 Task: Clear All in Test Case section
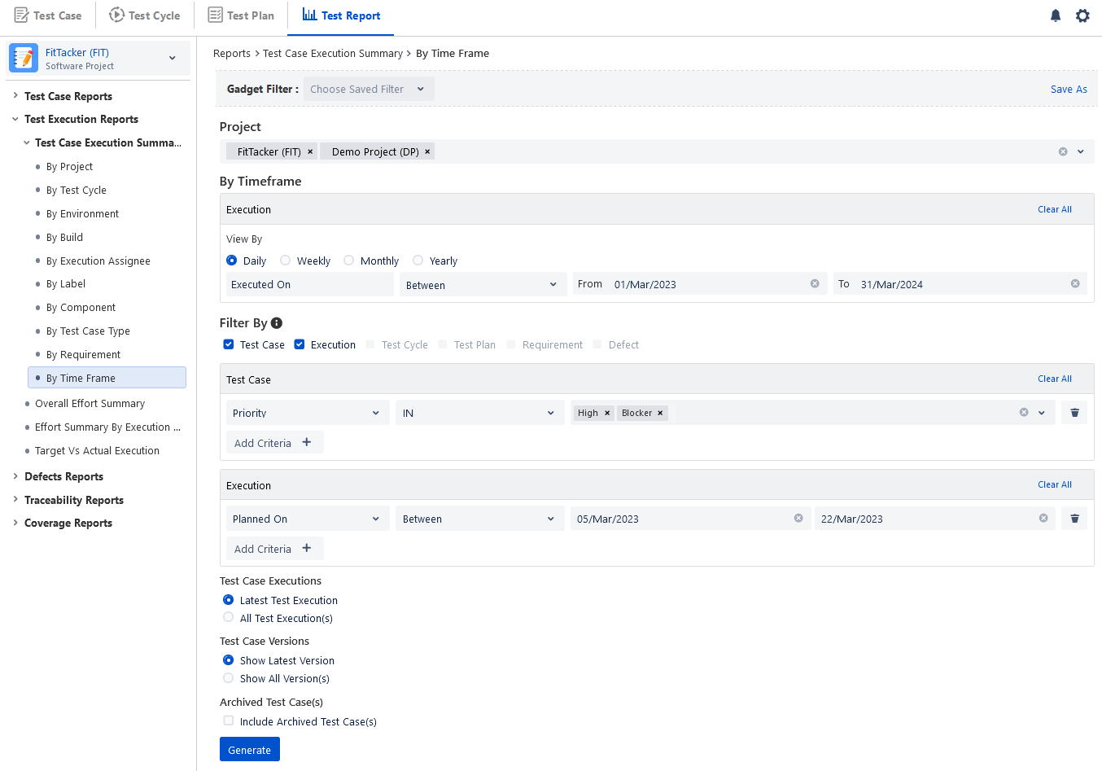(x=1055, y=379)
